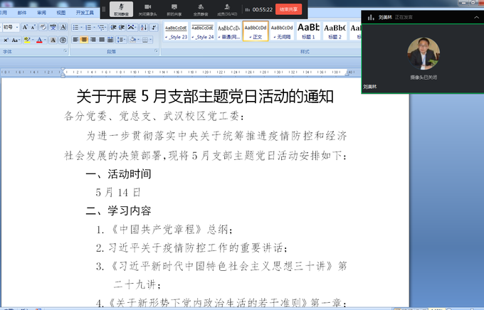Start a new share (新的共享)
The image size is (484, 310).
click(x=173, y=8)
